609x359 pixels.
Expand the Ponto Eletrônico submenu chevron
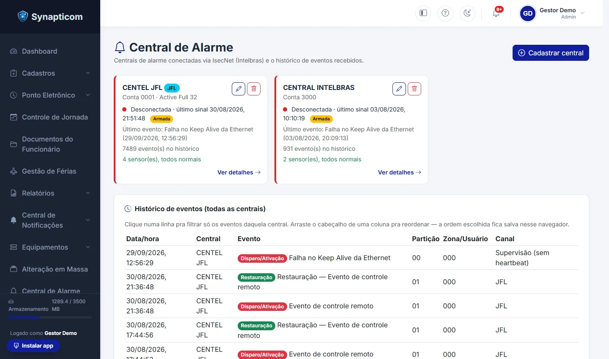[x=88, y=95]
